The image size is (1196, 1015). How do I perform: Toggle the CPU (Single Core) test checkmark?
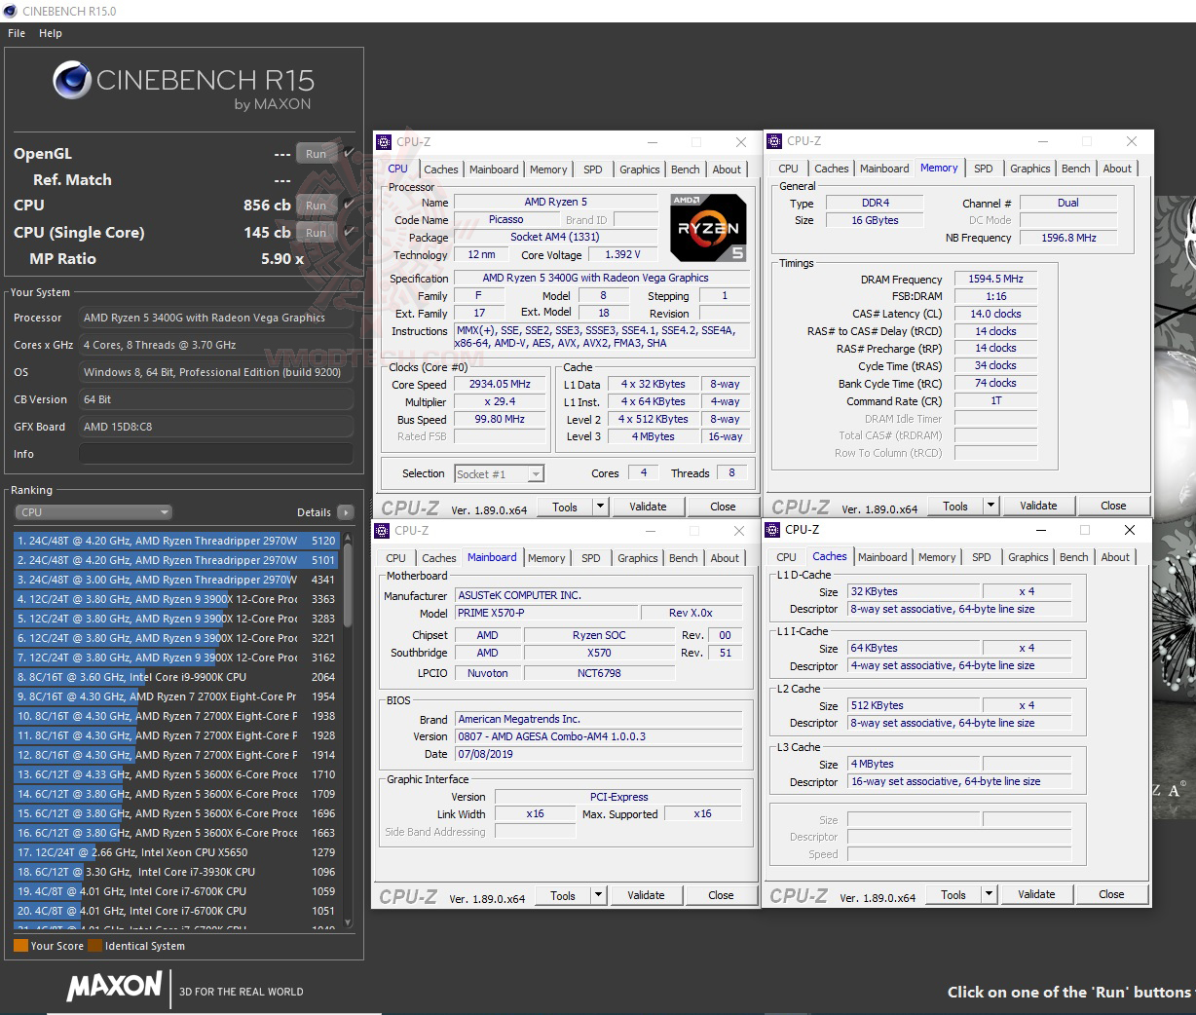[x=348, y=232]
